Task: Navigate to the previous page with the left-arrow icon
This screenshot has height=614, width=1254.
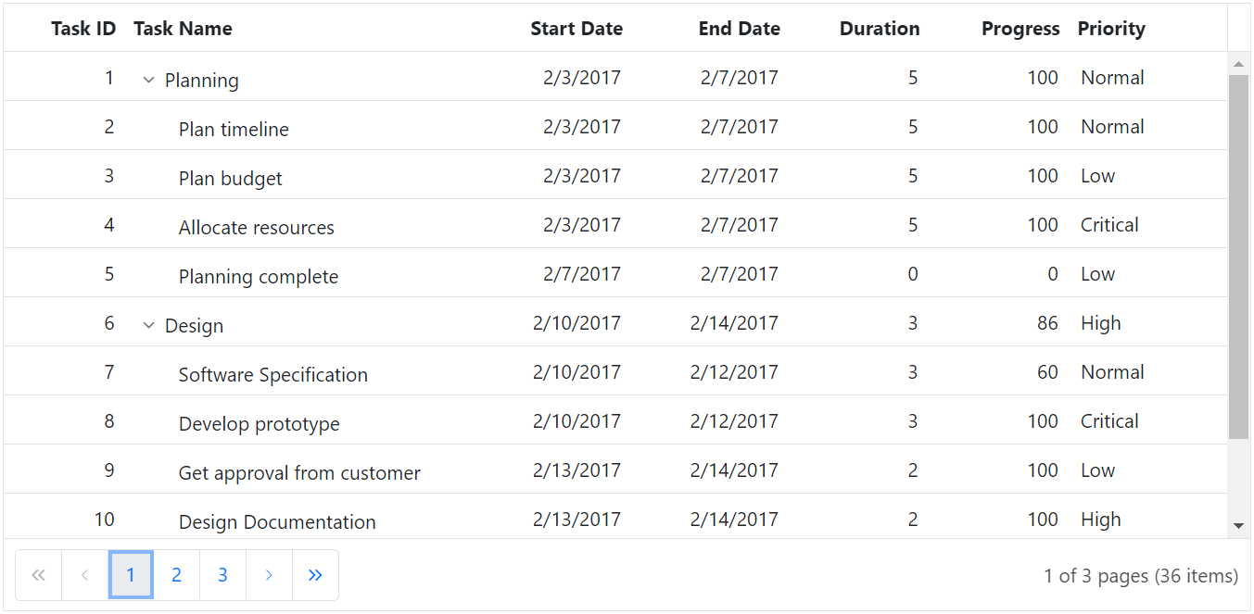Action: pos(84,574)
